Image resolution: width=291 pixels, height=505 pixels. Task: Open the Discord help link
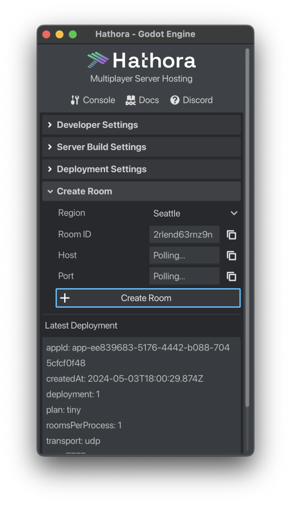pos(191,100)
